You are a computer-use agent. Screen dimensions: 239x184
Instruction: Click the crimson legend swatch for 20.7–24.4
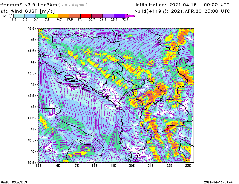click(97, 16)
